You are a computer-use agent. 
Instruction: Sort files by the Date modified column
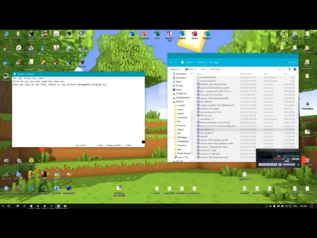point(246,74)
